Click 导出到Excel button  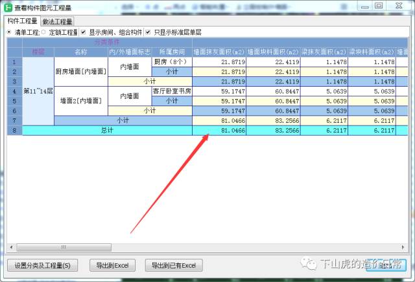(x=112, y=265)
